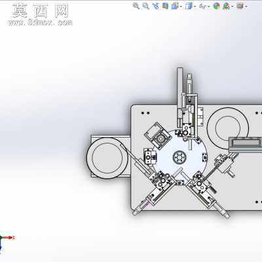The height and width of the screenshot is (262, 262).
Task: Click the View Settings monitor icon
Action: [240, 6]
